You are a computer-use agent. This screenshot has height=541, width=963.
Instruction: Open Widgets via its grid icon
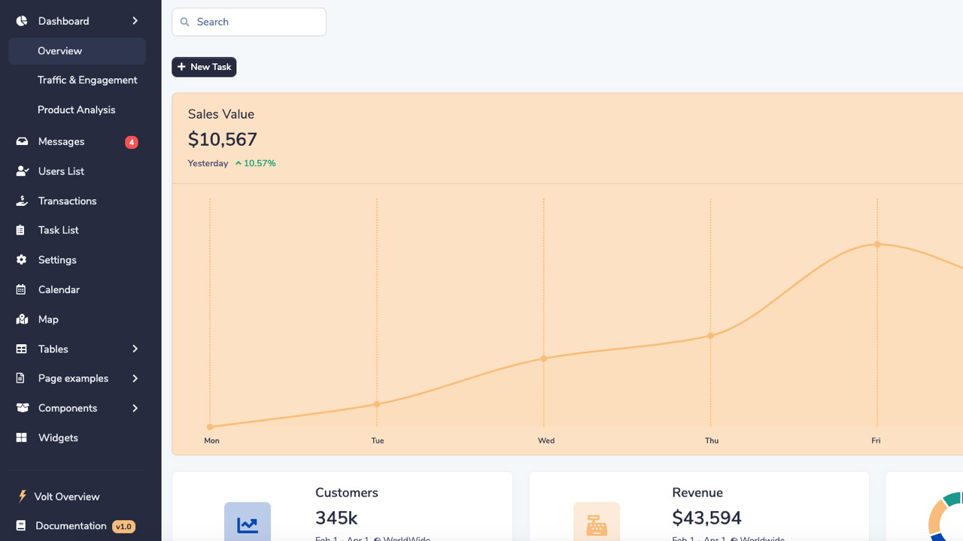tap(22, 437)
